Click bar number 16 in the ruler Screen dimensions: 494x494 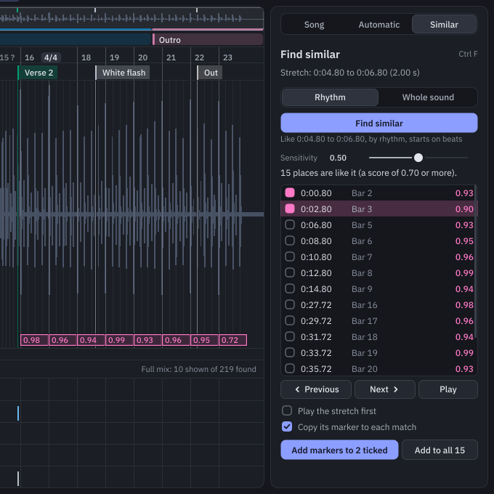tap(29, 57)
